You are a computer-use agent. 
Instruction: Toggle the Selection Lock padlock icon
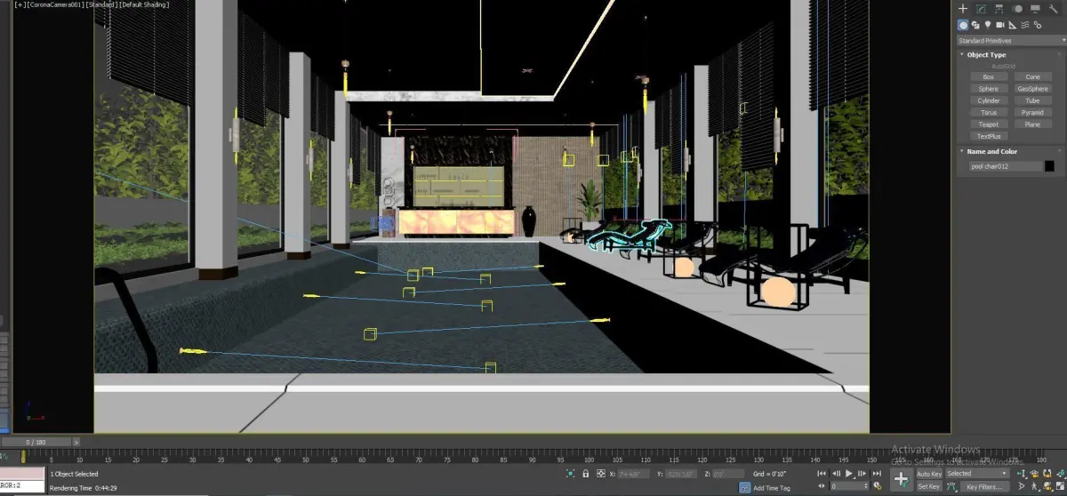tap(585, 473)
